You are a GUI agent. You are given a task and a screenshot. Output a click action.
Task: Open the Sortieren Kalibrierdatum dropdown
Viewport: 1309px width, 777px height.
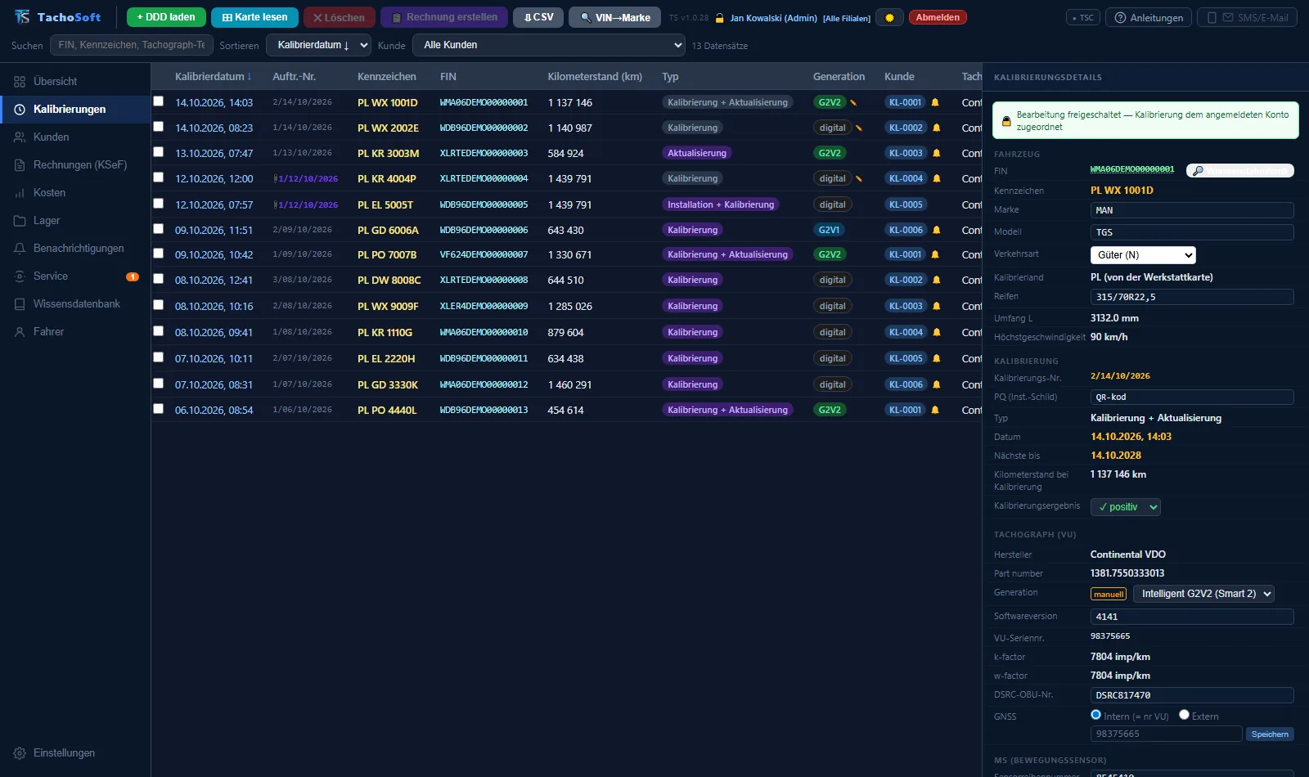tap(319, 45)
